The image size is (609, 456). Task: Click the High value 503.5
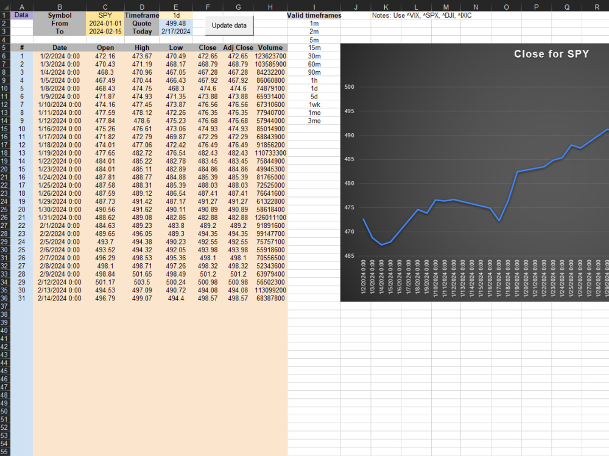pyautogui.click(x=142, y=282)
